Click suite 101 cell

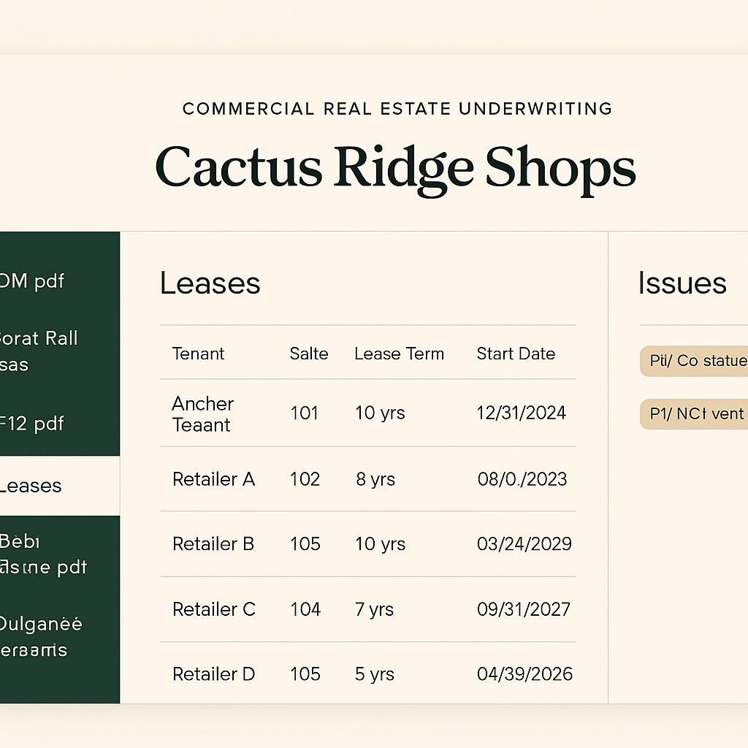(305, 413)
